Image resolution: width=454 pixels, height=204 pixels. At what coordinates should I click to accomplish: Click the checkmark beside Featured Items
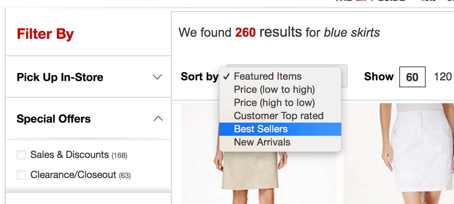click(226, 77)
